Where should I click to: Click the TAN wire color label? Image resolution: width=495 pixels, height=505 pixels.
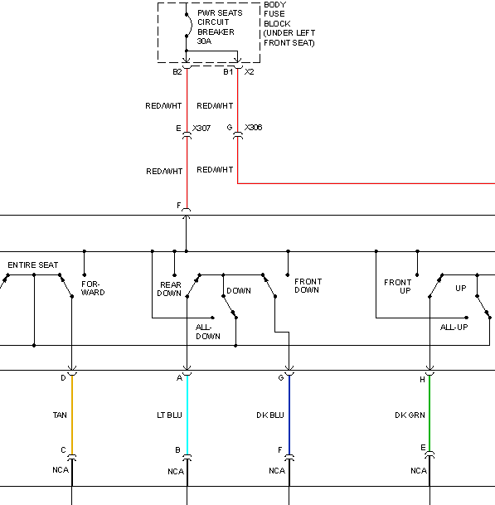pos(60,415)
